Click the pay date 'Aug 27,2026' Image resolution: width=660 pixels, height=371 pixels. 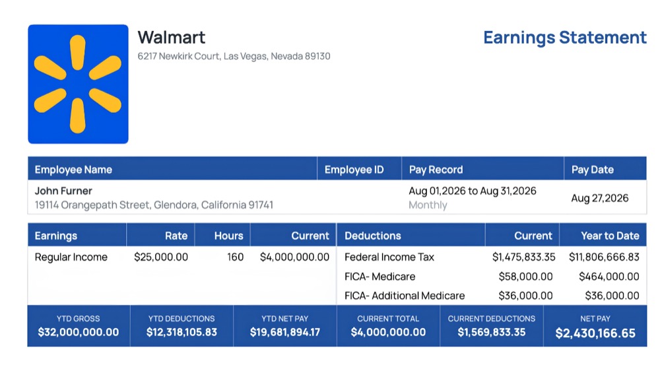point(599,198)
